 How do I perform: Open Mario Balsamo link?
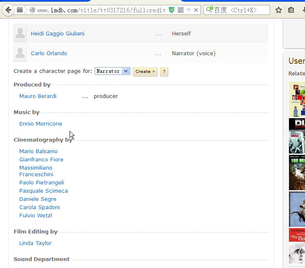[39, 151]
